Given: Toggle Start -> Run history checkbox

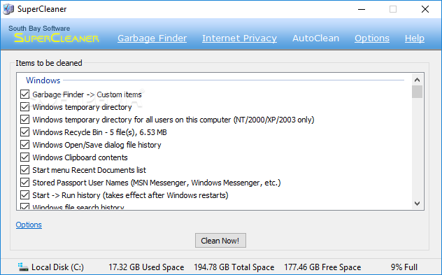Looking at the screenshot, I should (x=24, y=195).
